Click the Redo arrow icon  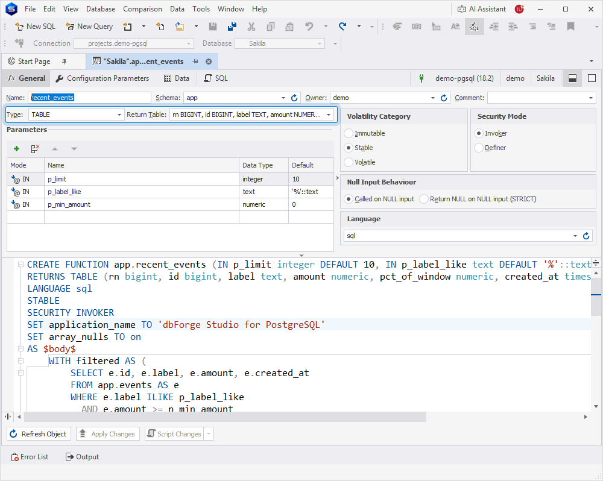(343, 27)
